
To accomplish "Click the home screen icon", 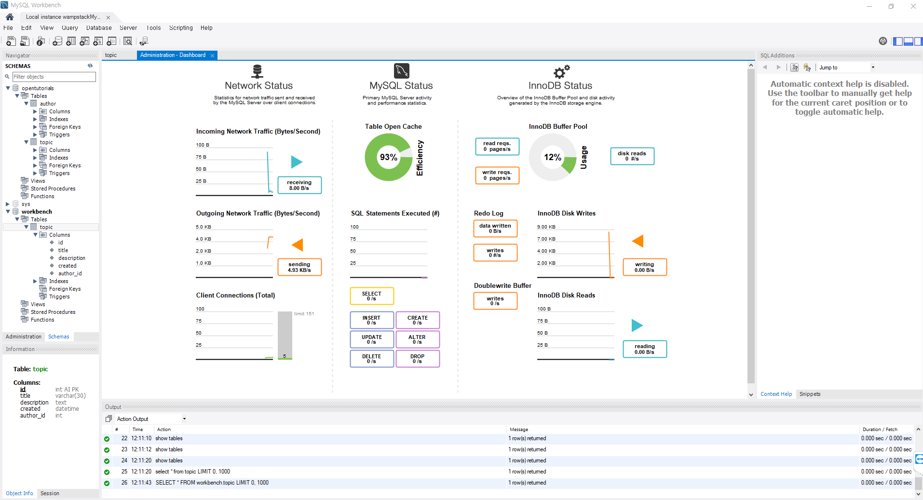I will pyautogui.click(x=10, y=17).
